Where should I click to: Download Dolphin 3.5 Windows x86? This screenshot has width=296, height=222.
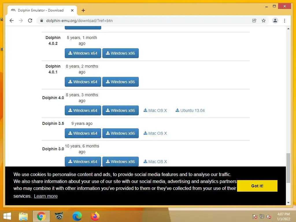[121, 133]
